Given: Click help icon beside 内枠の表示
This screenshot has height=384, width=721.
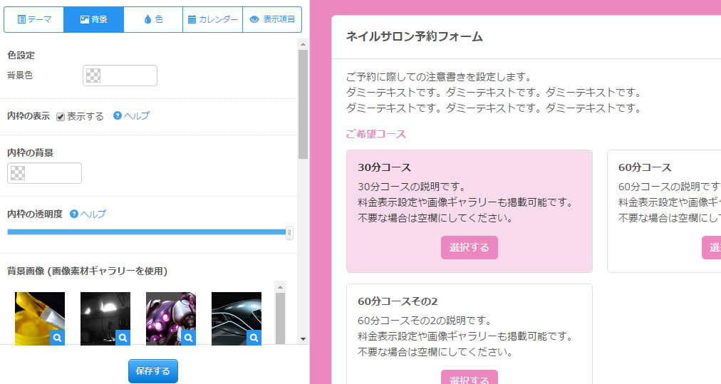Looking at the screenshot, I should click(x=118, y=115).
